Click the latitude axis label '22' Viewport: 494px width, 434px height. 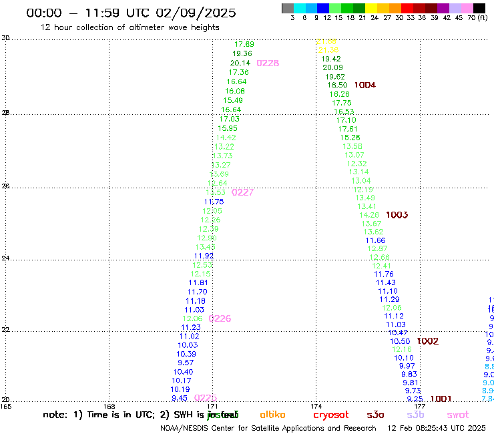click(x=5, y=329)
